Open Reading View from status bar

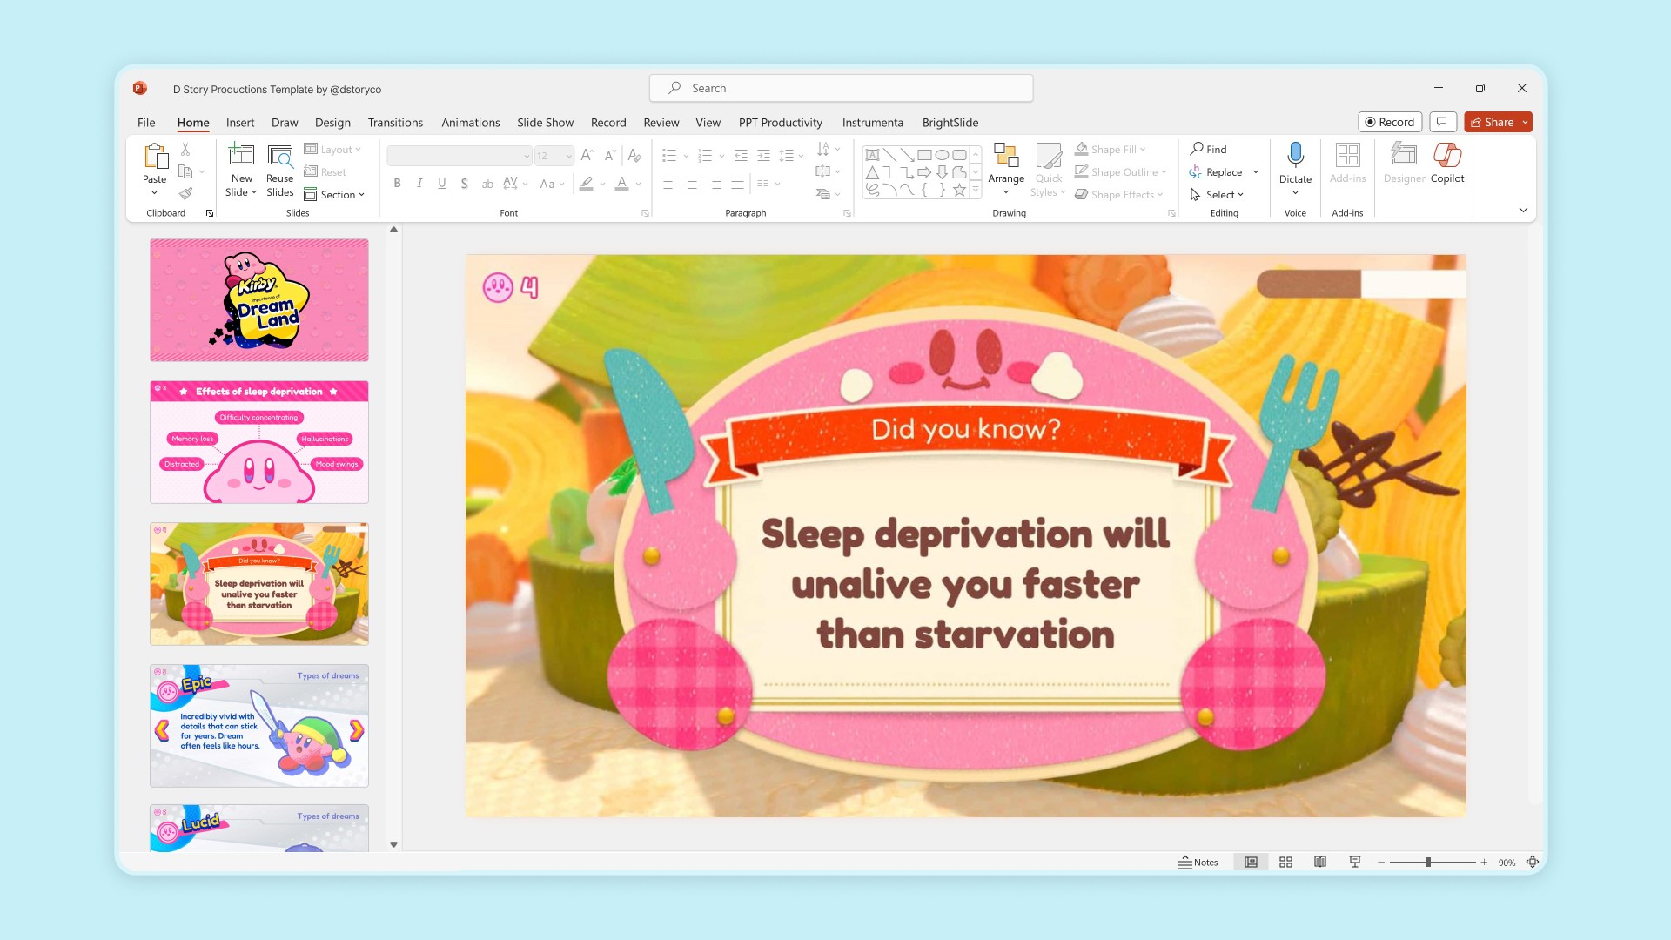[1320, 862]
